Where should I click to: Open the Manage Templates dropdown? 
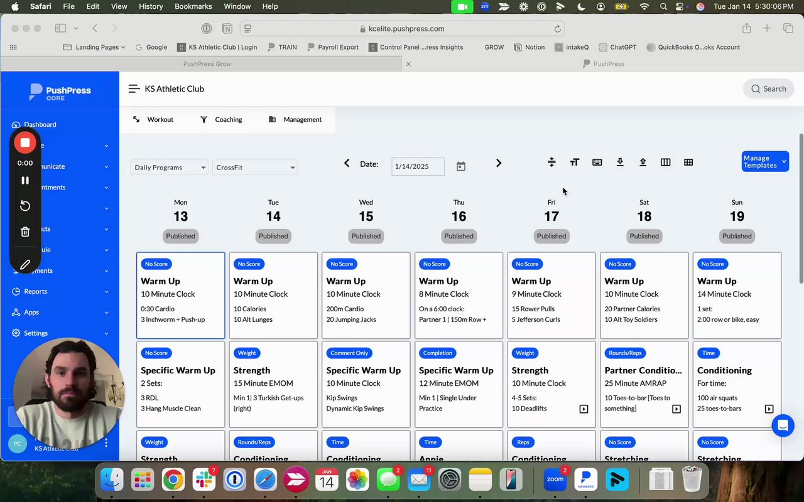765,161
